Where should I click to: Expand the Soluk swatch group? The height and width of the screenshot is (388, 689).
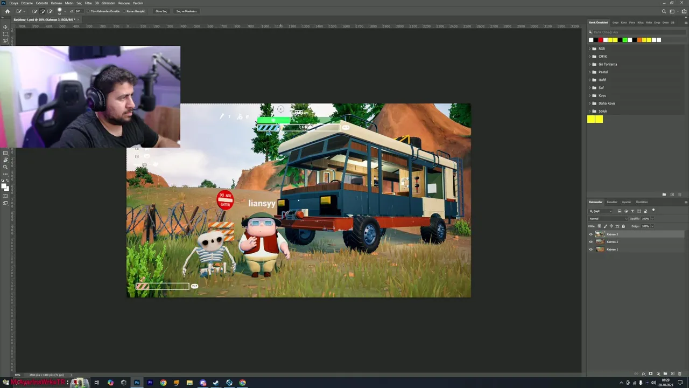point(589,111)
